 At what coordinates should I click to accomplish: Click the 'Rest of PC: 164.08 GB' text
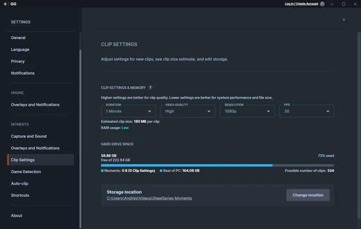point(181,171)
